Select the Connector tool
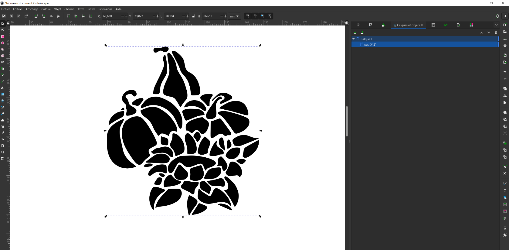Image resolution: width=509 pixels, height=250 pixels. pos(3,139)
